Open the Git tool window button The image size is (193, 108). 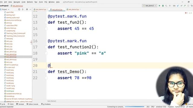[x=3, y=104]
